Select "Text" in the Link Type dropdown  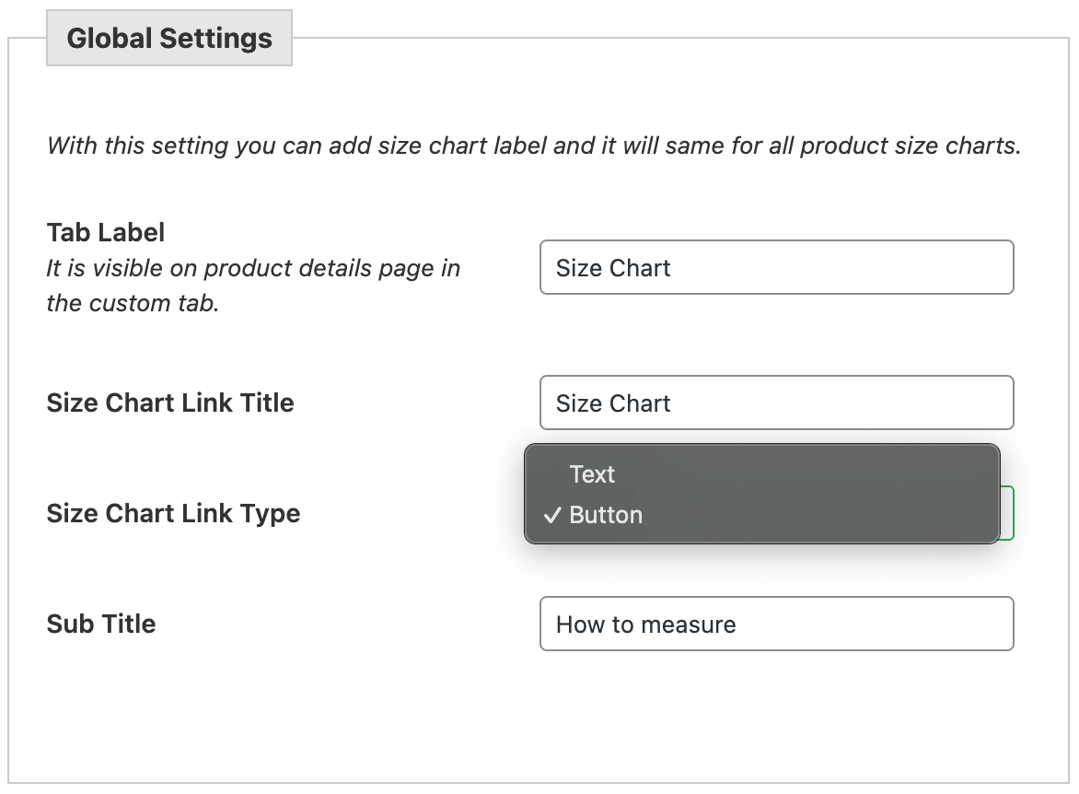pos(593,474)
